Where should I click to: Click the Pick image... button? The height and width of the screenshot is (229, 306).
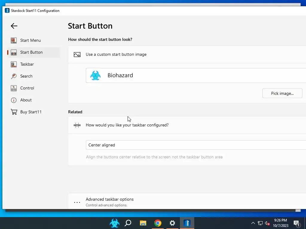[x=282, y=93]
